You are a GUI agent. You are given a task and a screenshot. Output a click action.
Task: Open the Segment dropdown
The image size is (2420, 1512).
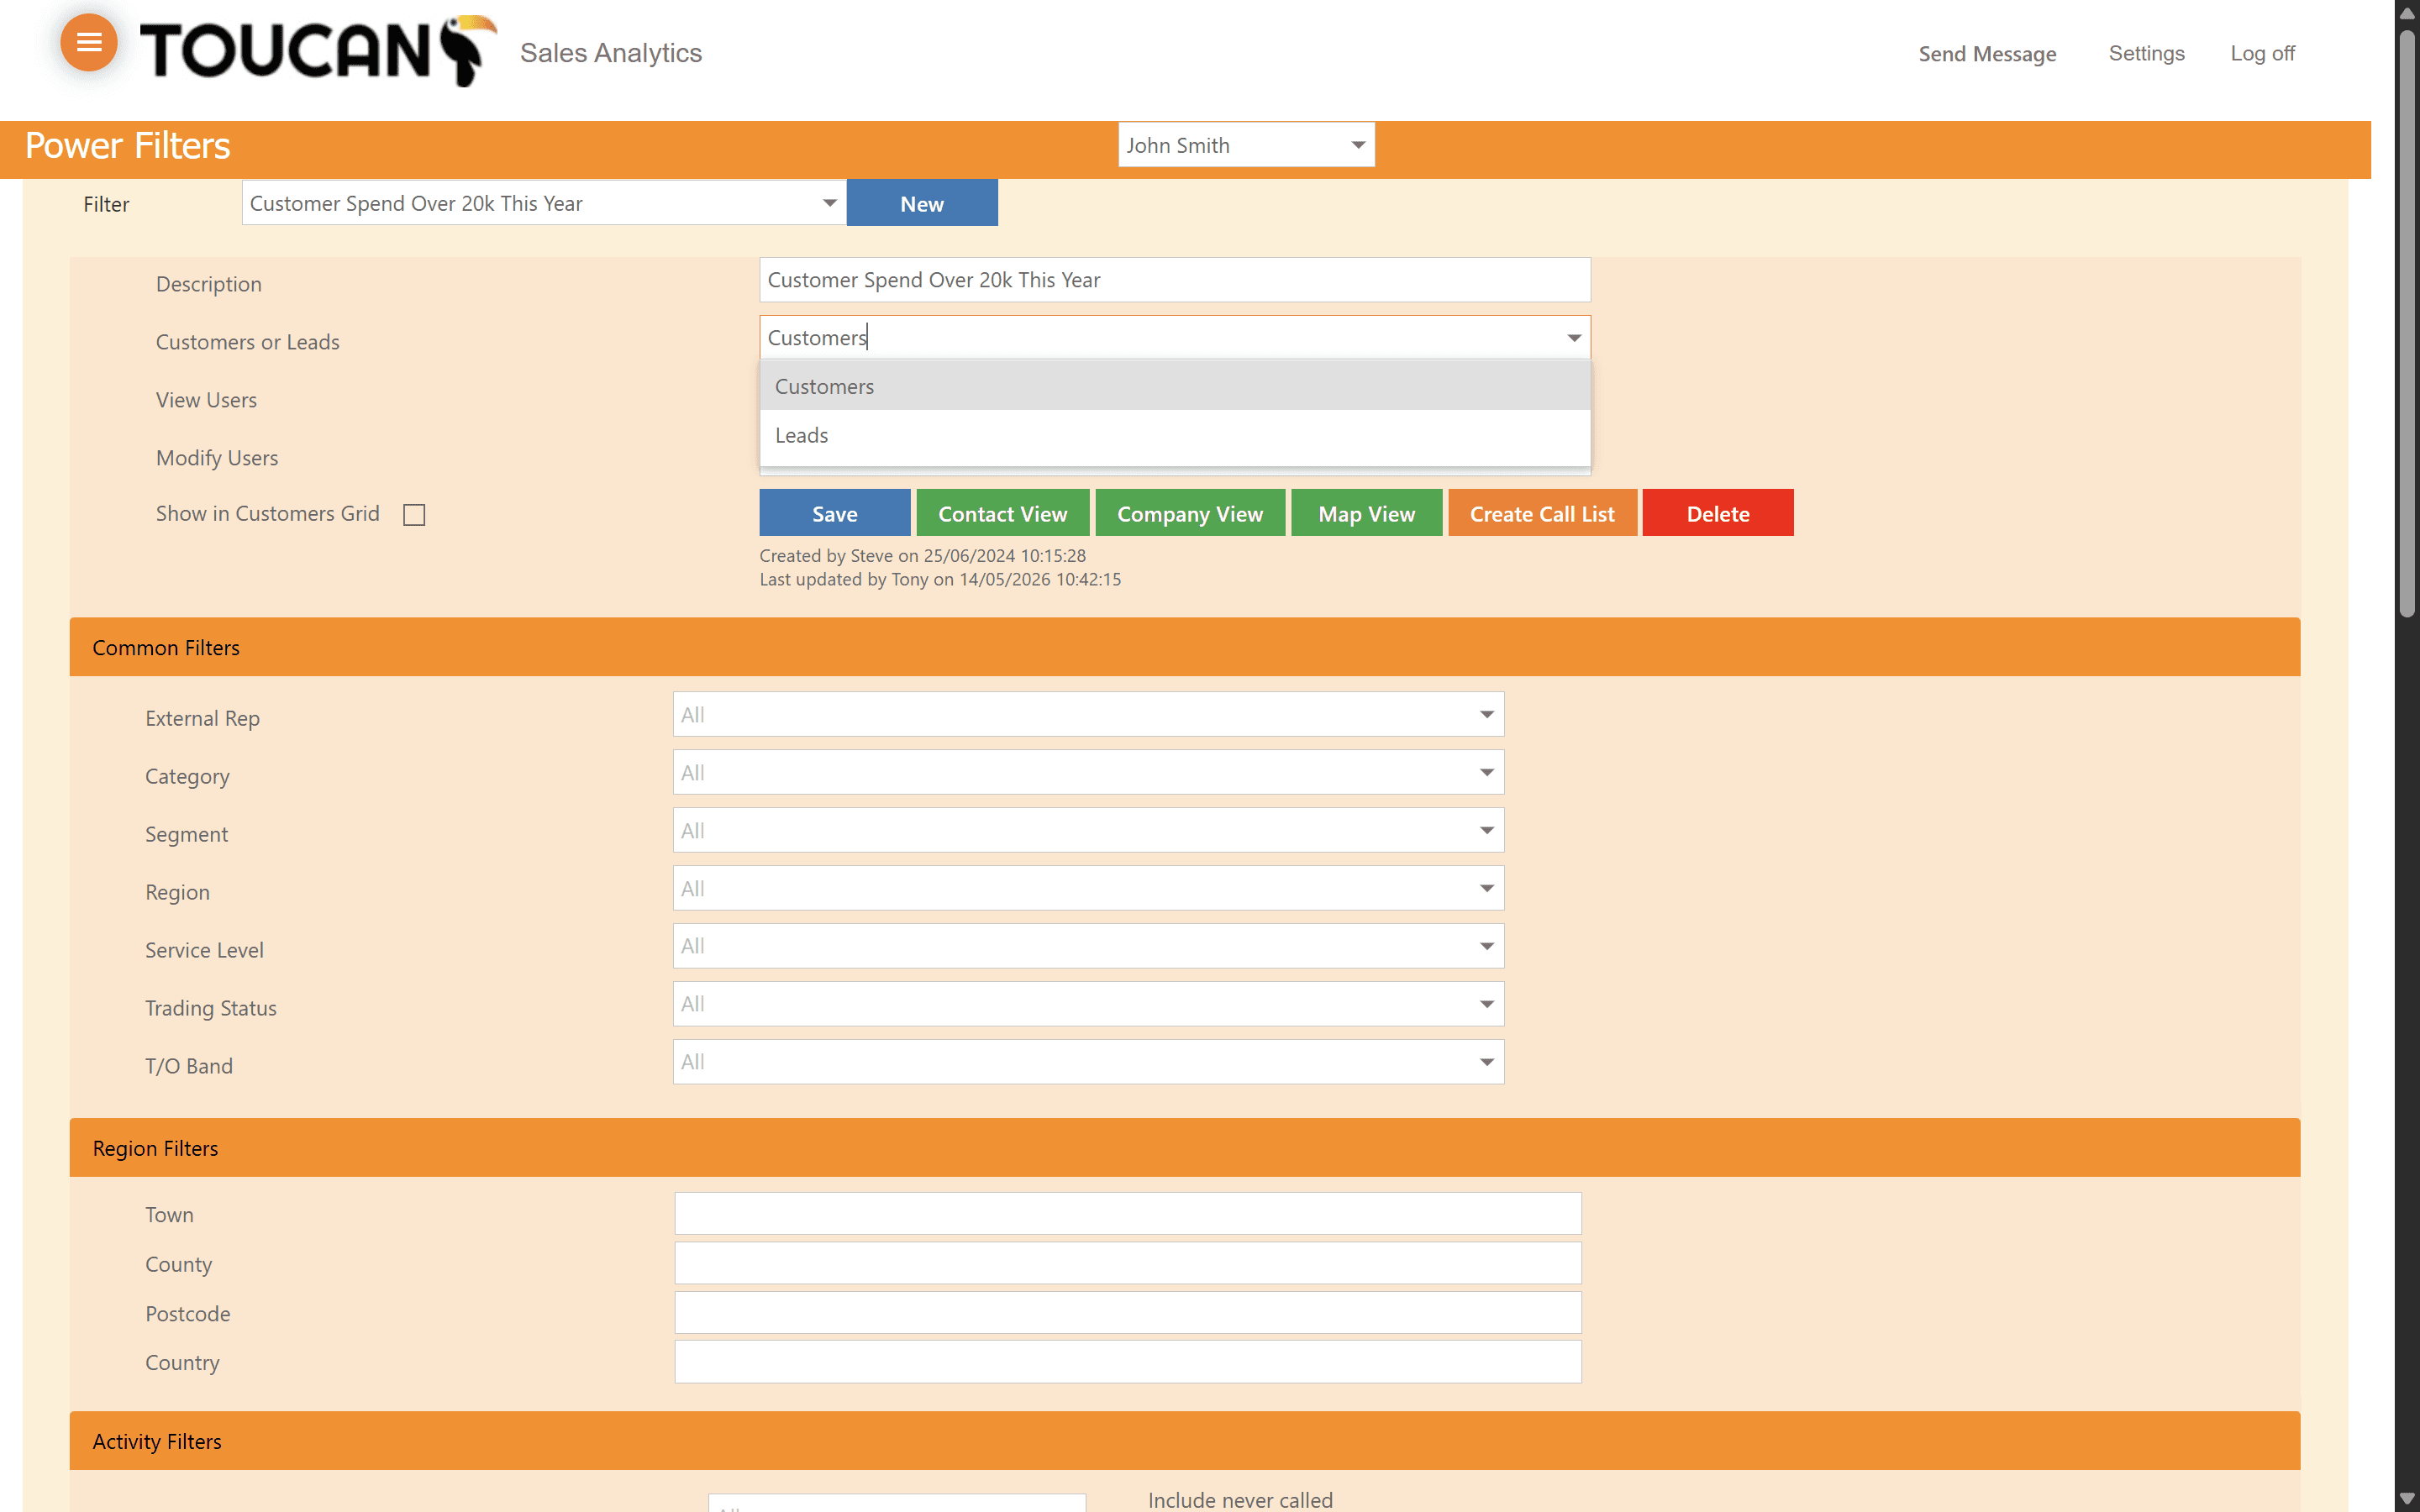click(x=1088, y=830)
